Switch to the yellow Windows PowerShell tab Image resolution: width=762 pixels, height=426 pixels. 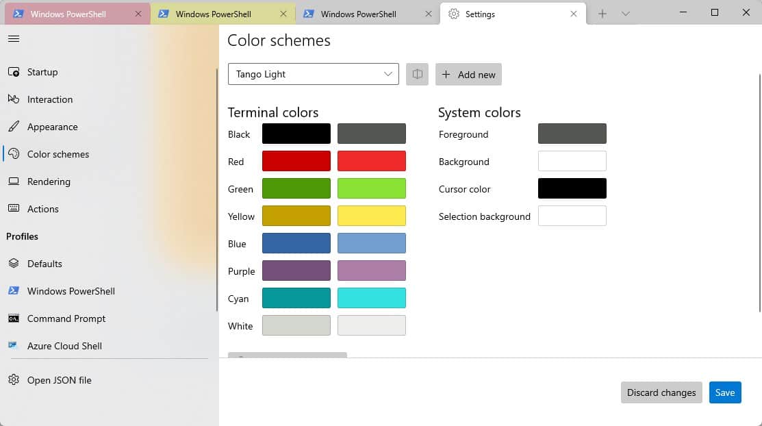(x=213, y=14)
